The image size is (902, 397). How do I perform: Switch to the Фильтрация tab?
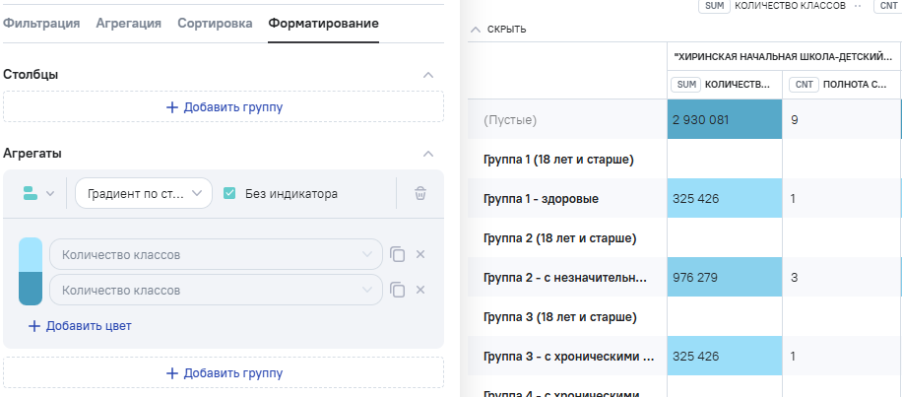click(41, 23)
